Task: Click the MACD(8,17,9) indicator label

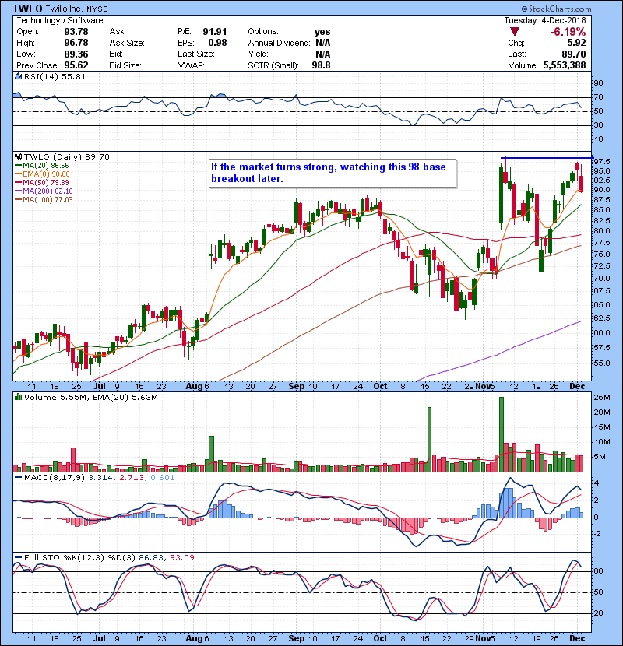Action: pyautogui.click(x=55, y=478)
